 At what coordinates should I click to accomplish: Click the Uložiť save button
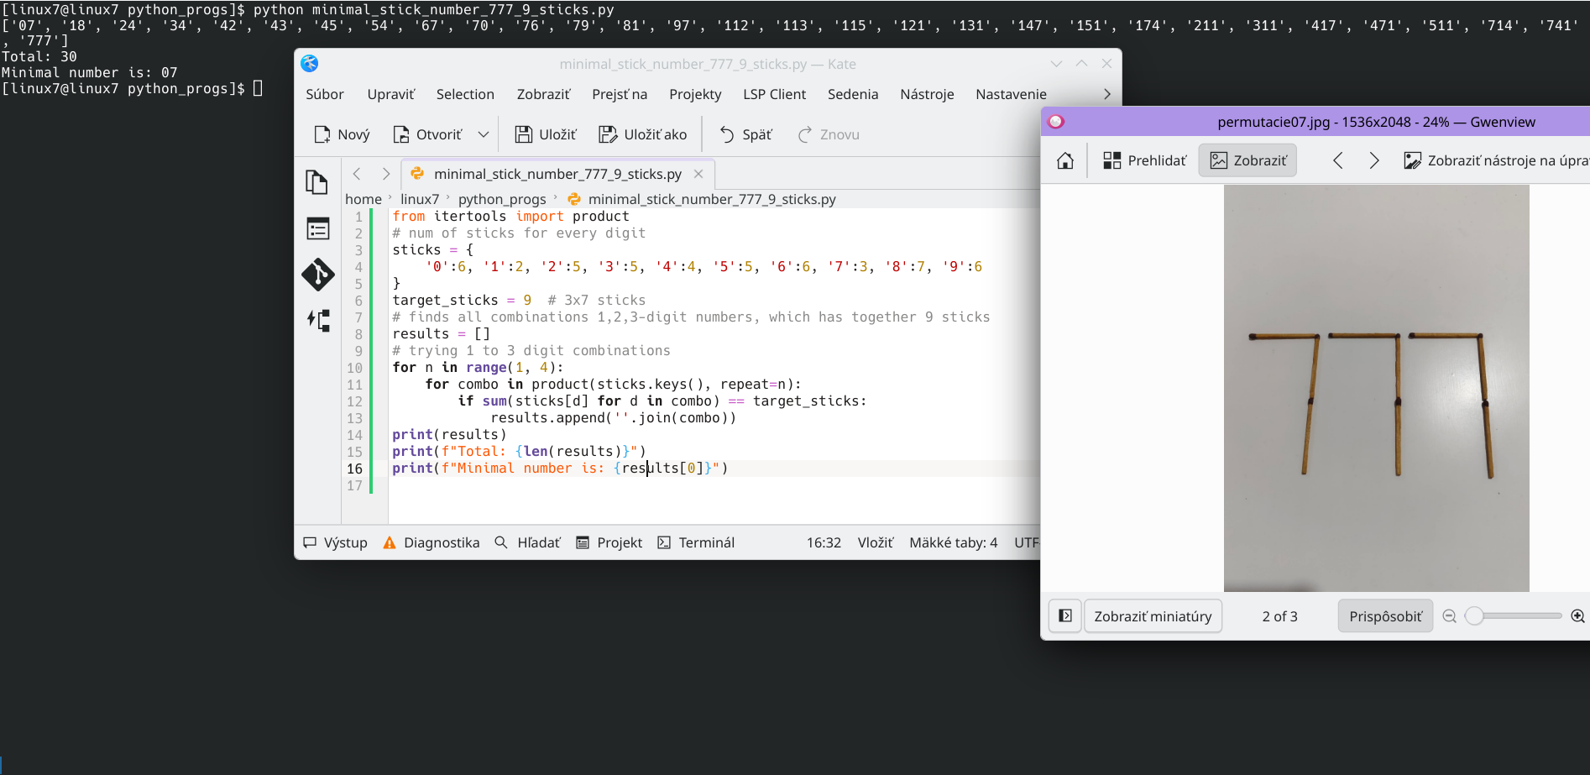[546, 134]
